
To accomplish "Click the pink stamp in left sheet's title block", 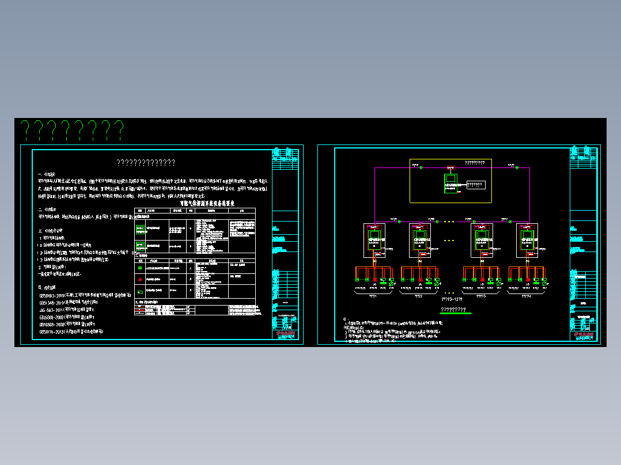I will click(x=286, y=334).
